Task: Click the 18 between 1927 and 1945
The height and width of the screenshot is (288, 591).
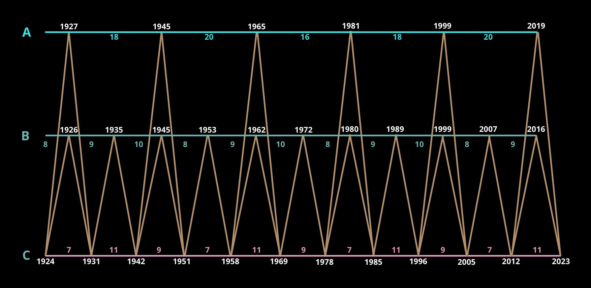Action: [114, 37]
